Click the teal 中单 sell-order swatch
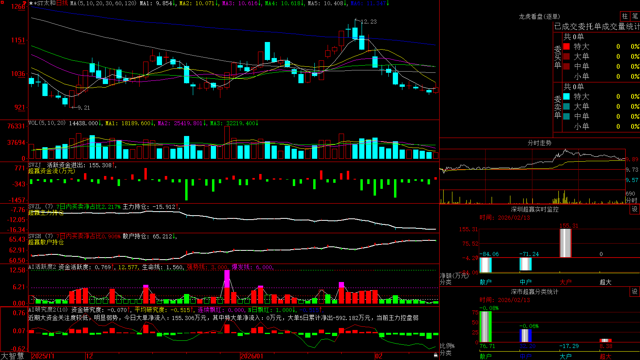This screenshot has height=360, width=640. [x=566, y=116]
